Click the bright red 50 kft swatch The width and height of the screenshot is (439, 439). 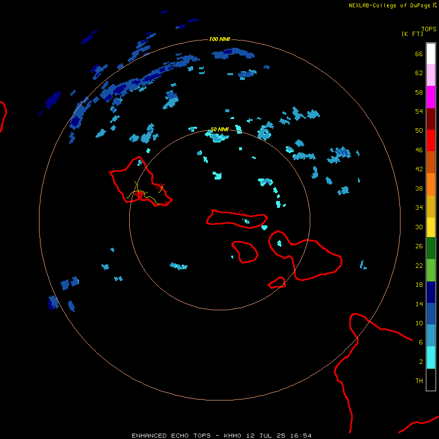(x=431, y=140)
